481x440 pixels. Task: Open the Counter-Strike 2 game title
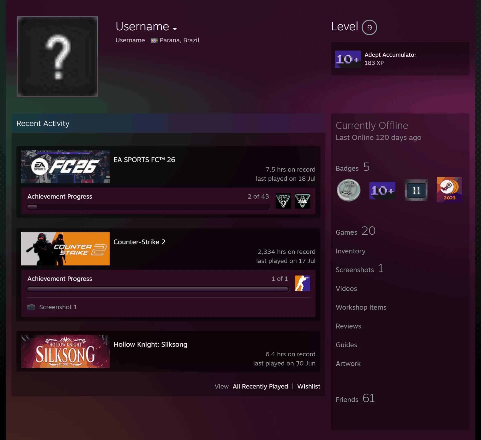(x=139, y=242)
